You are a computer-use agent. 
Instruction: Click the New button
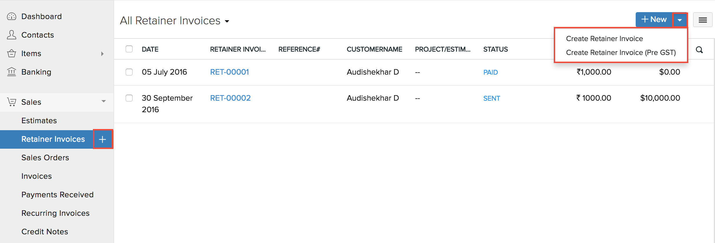click(654, 19)
